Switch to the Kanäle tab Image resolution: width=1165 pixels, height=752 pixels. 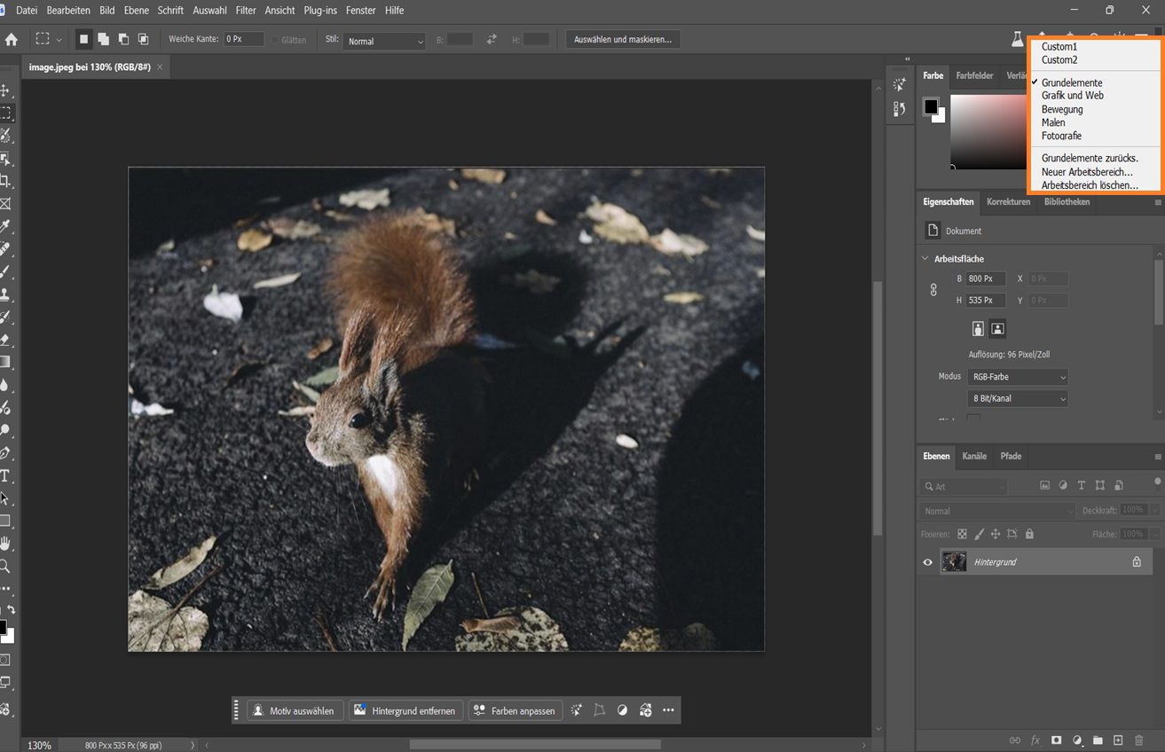[973, 456]
